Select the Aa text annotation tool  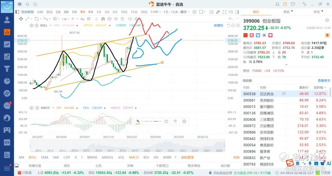[82, 19]
